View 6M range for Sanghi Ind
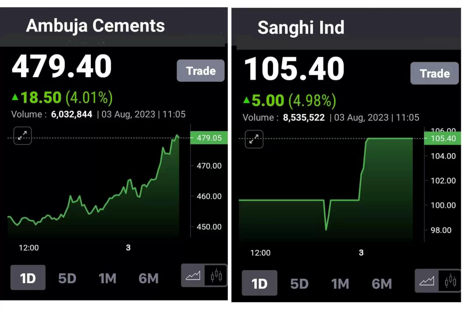Screen dimensions: 467x311 tap(381, 284)
